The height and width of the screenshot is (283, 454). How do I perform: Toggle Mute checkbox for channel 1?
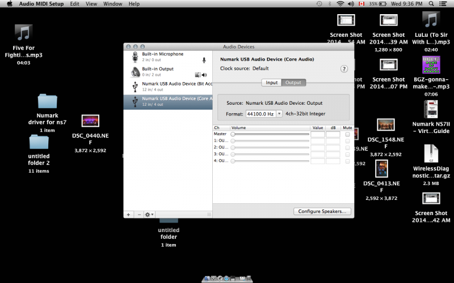click(x=347, y=141)
